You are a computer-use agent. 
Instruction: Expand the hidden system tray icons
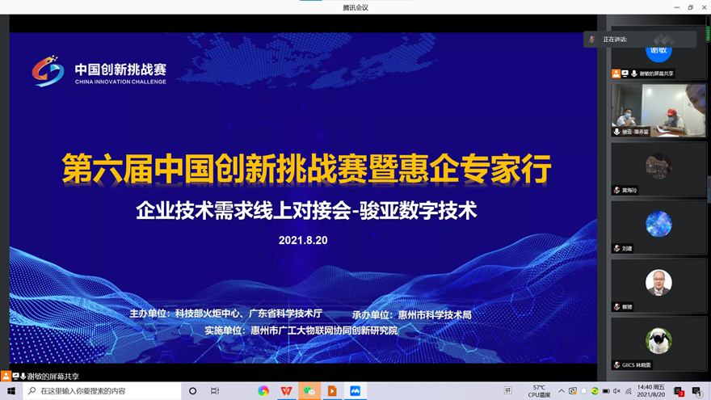pos(562,391)
